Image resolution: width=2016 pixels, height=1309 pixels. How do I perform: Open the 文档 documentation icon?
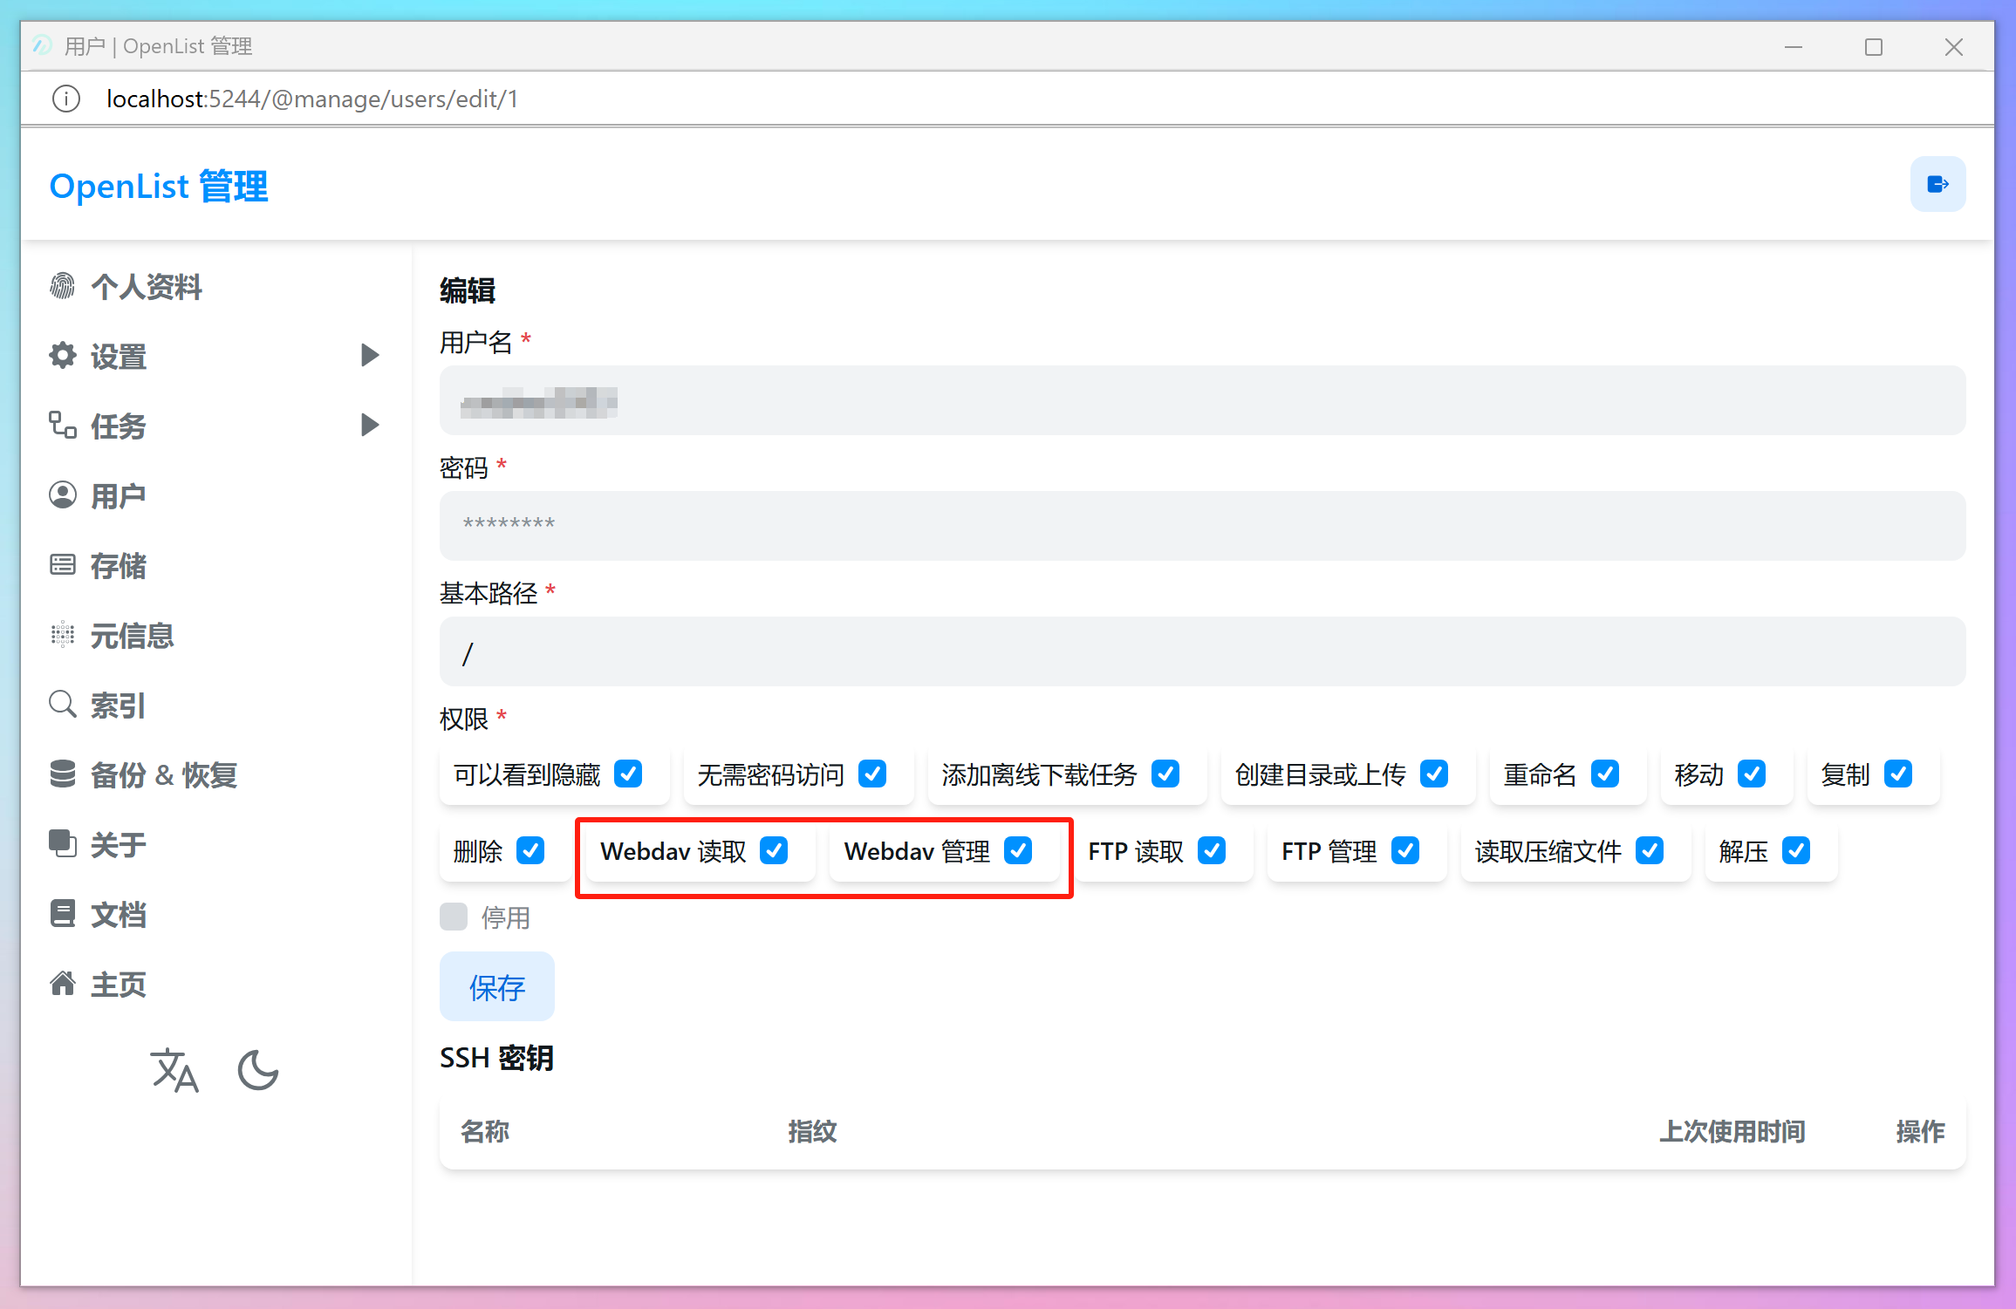(x=62, y=913)
